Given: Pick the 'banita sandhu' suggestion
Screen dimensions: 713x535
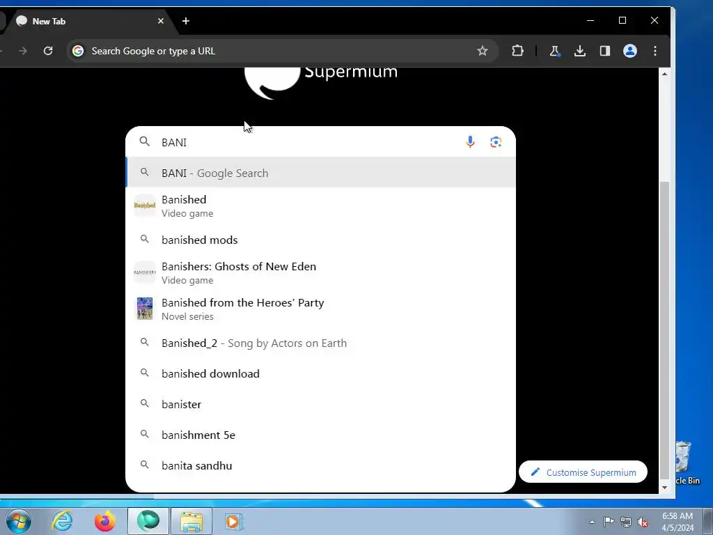Looking at the screenshot, I should pos(320,465).
